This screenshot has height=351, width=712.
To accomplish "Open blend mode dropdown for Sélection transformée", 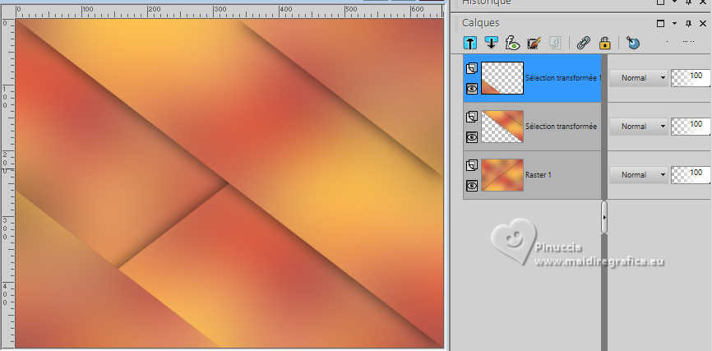I will tap(638, 127).
